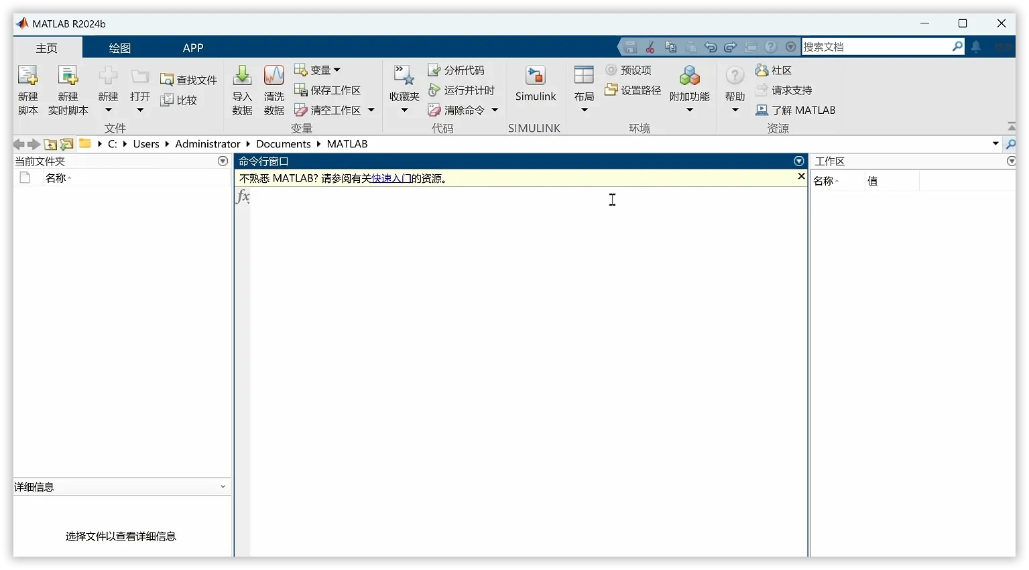
Task: Click 清空工作区 (Clear Workspace) icon
Action: point(300,110)
